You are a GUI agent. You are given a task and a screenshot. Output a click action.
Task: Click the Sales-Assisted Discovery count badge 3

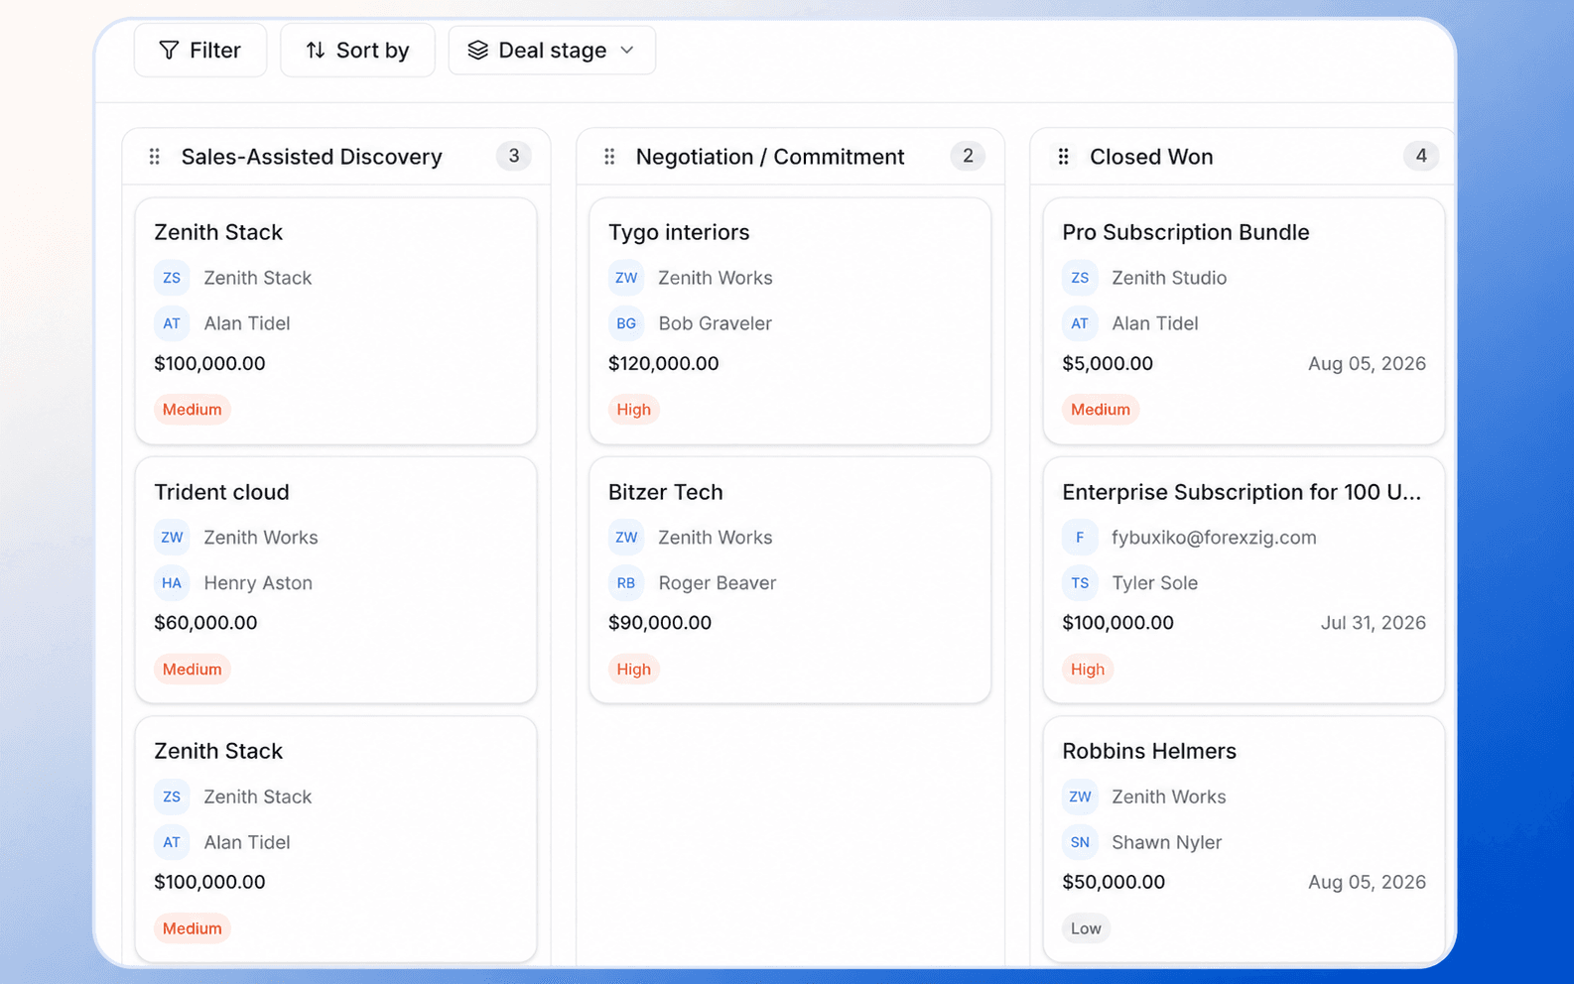click(x=514, y=156)
